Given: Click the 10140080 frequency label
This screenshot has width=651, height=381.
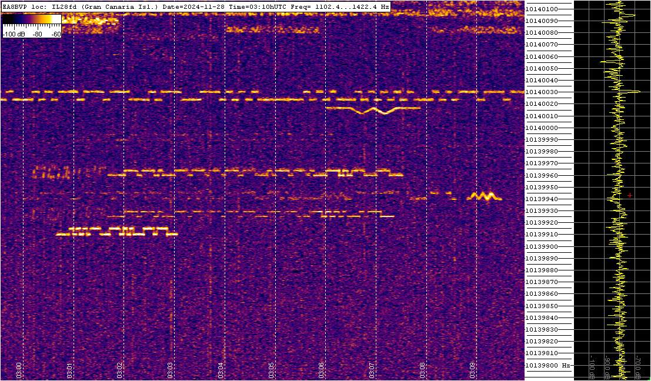Looking at the screenshot, I should pos(542,33).
